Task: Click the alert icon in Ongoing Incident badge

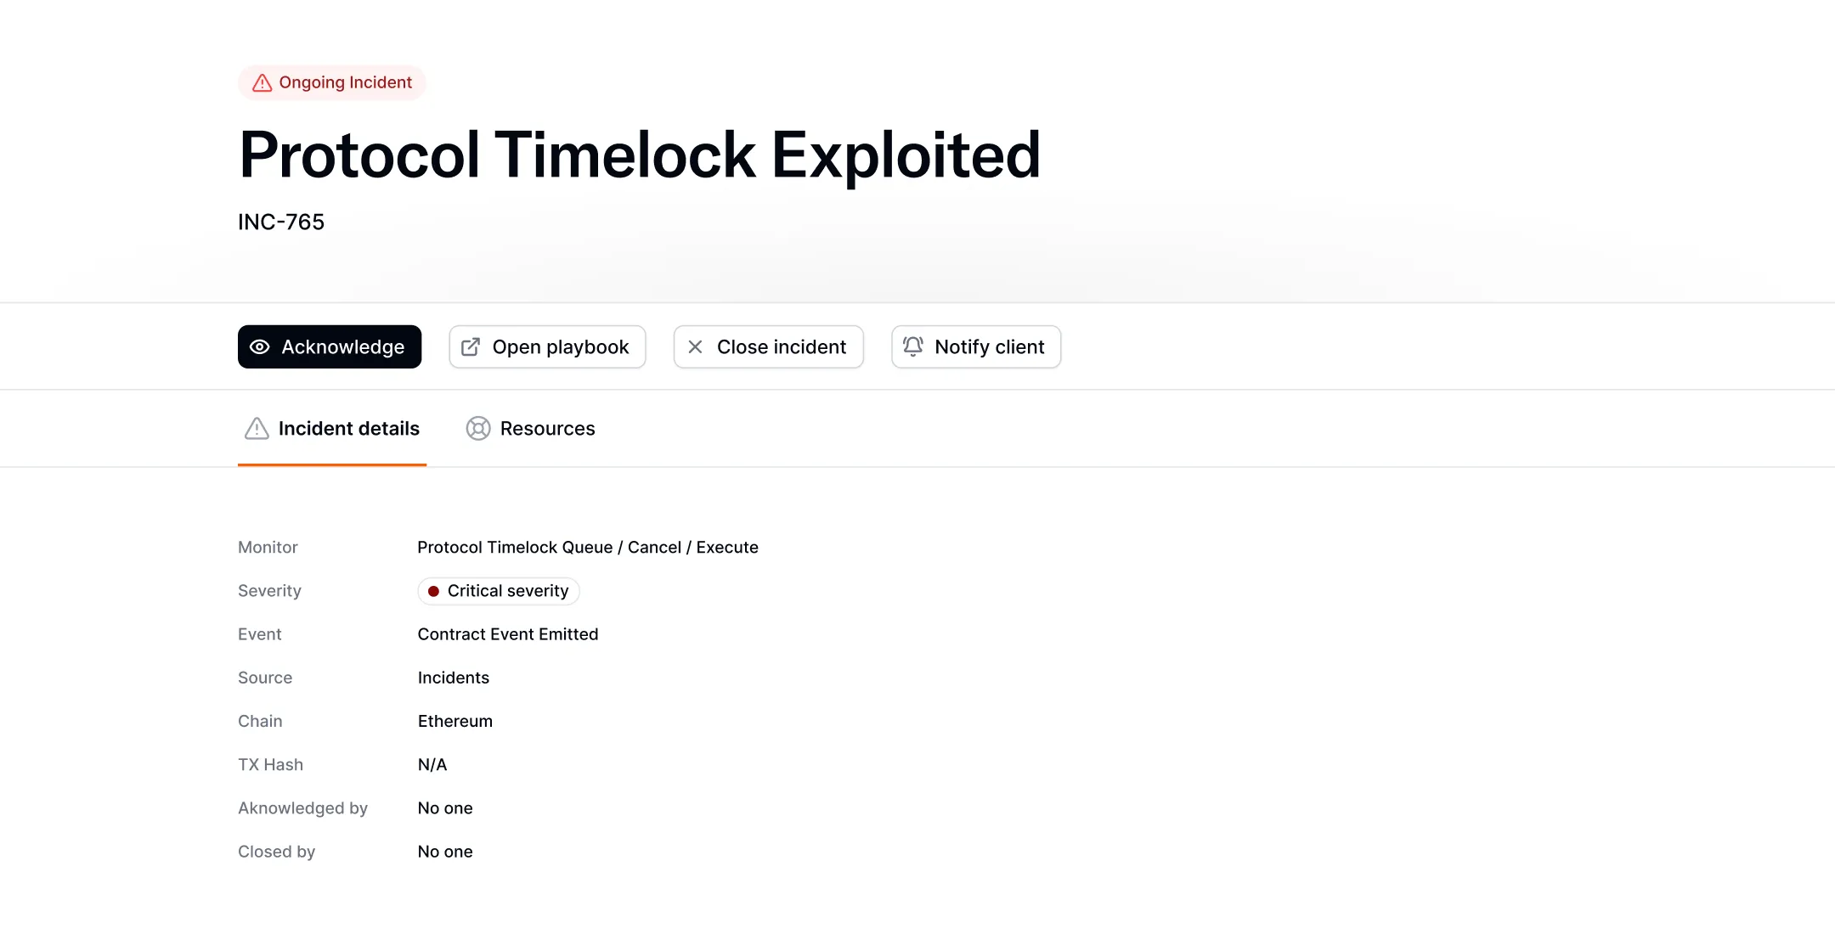Action: 263,82
